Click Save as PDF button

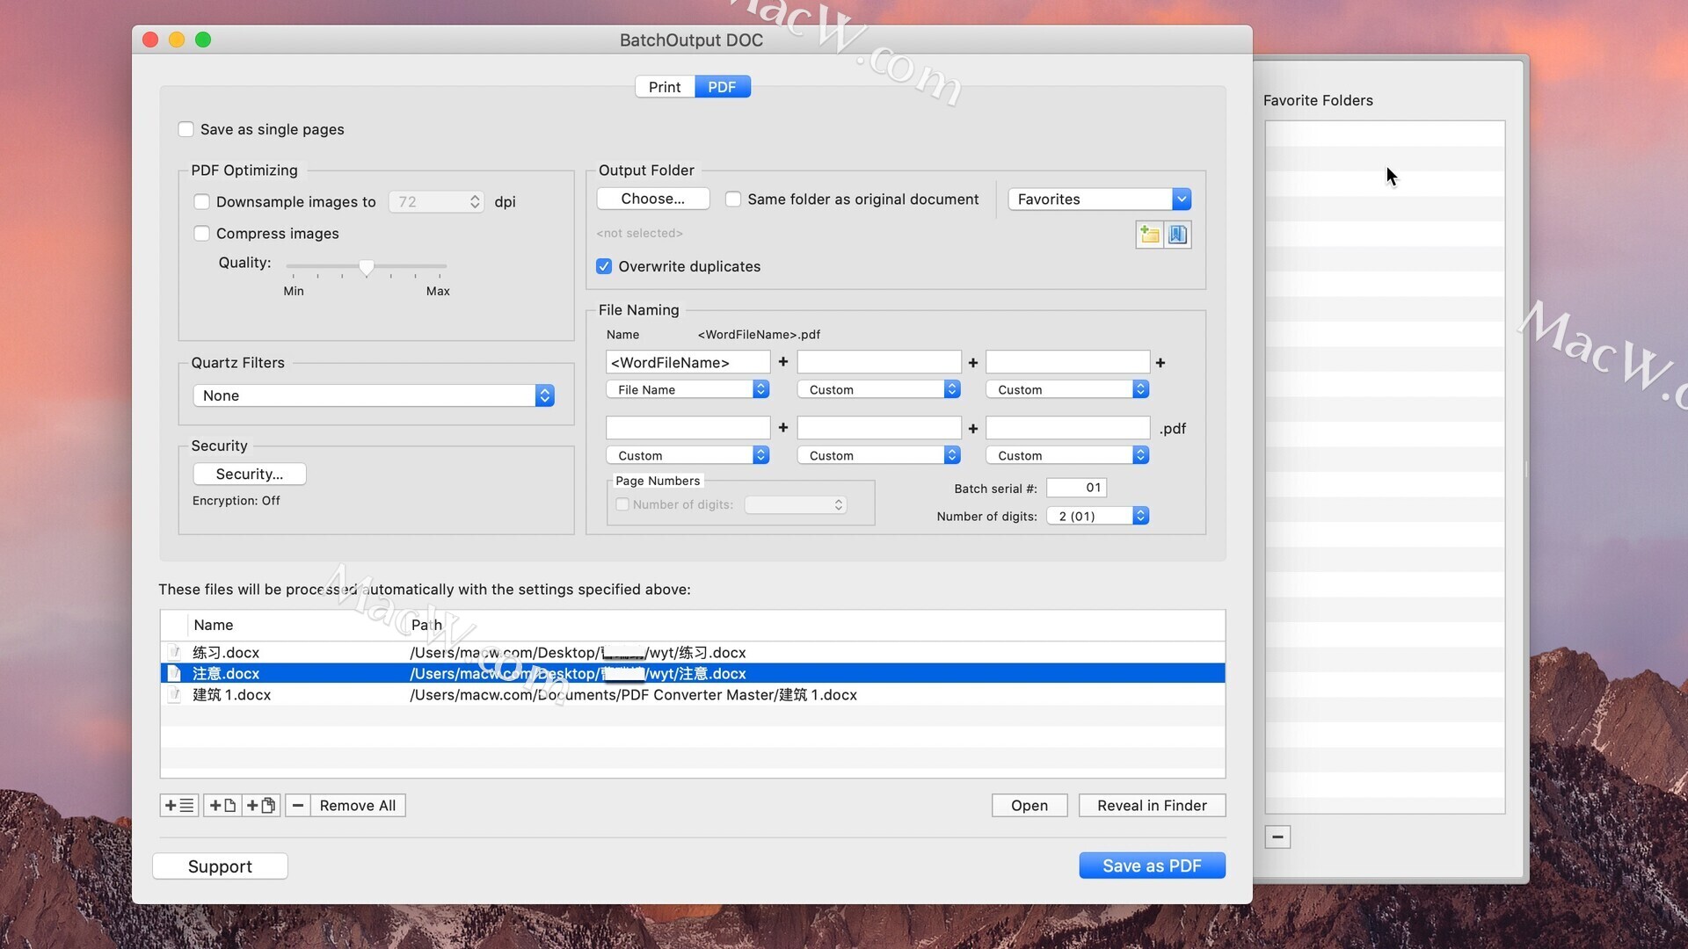tap(1152, 866)
